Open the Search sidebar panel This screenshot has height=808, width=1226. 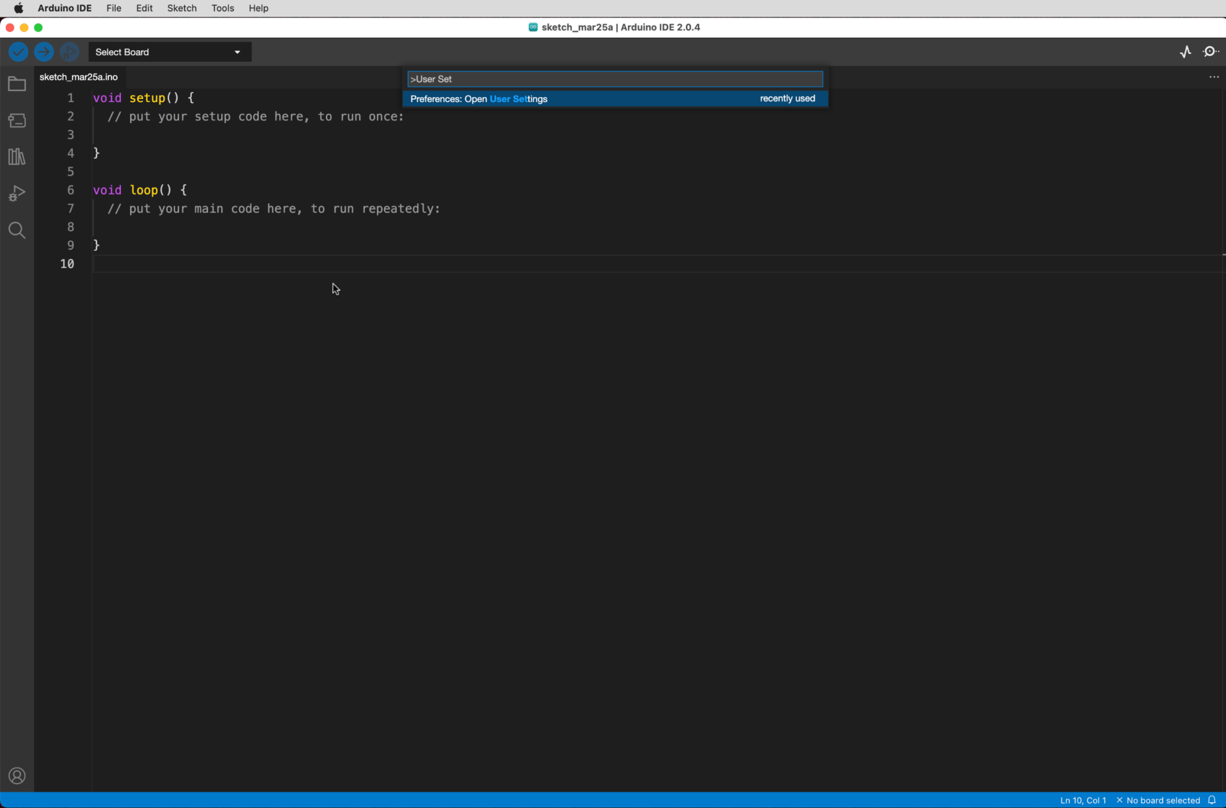17,230
